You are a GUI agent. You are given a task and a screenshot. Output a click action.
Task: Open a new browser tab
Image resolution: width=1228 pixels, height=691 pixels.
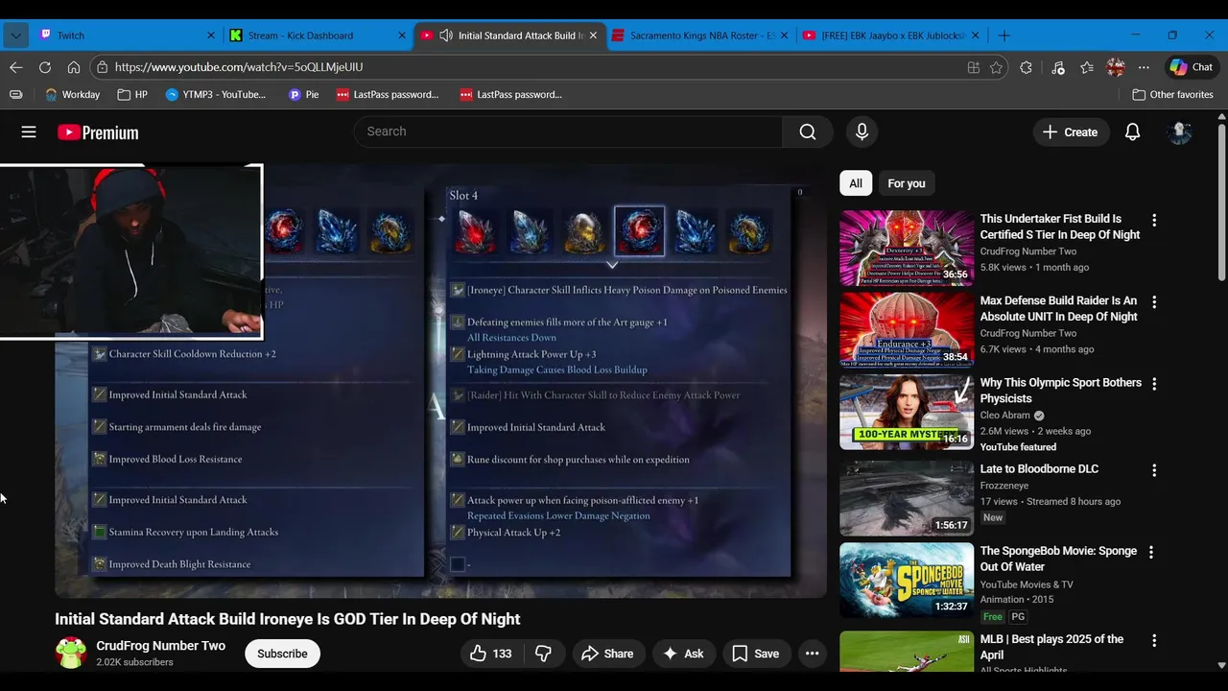point(1004,36)
